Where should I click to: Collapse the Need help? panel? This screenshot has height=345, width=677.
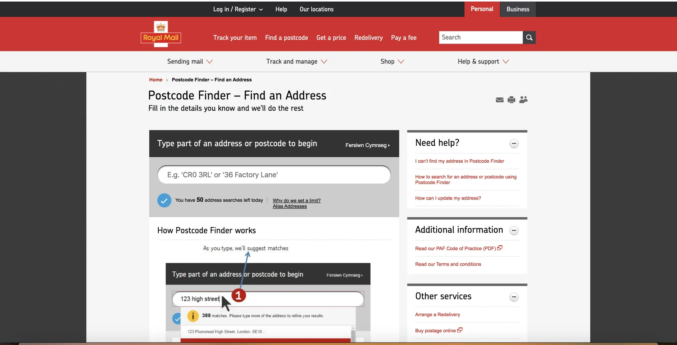point(514,144)
